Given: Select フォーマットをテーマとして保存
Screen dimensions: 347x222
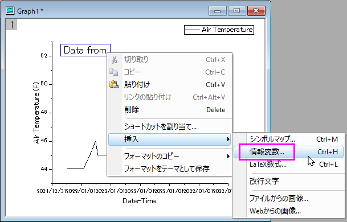Looking at the screenshot, I should 169,169.
